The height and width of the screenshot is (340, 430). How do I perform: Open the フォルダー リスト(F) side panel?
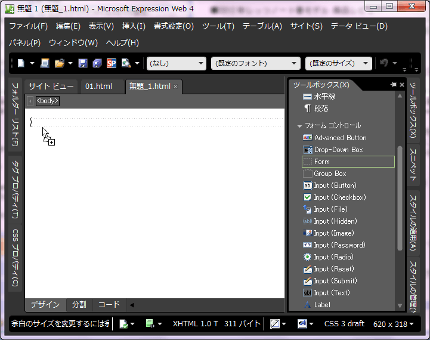[16, 115]
